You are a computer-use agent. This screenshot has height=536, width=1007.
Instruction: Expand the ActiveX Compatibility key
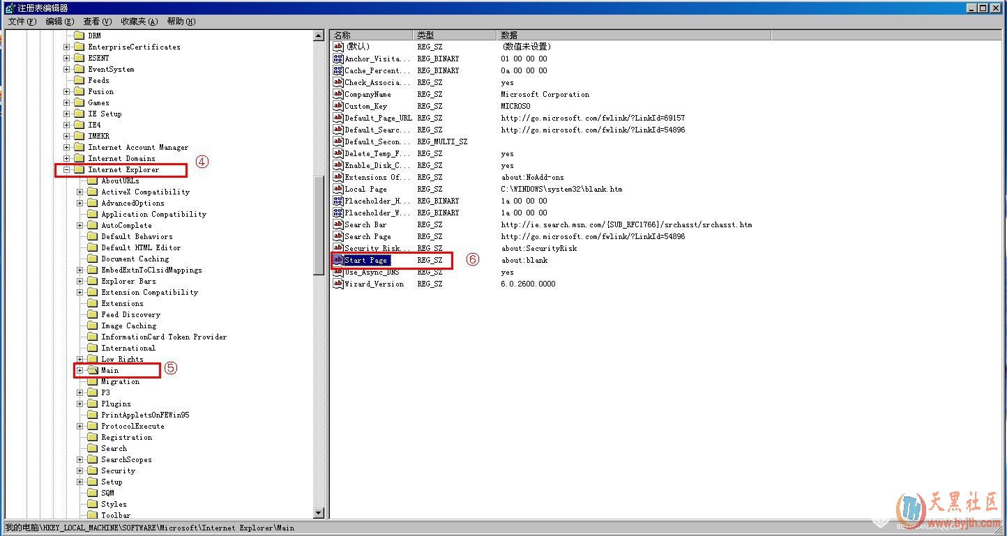click(x=80, y=192)
